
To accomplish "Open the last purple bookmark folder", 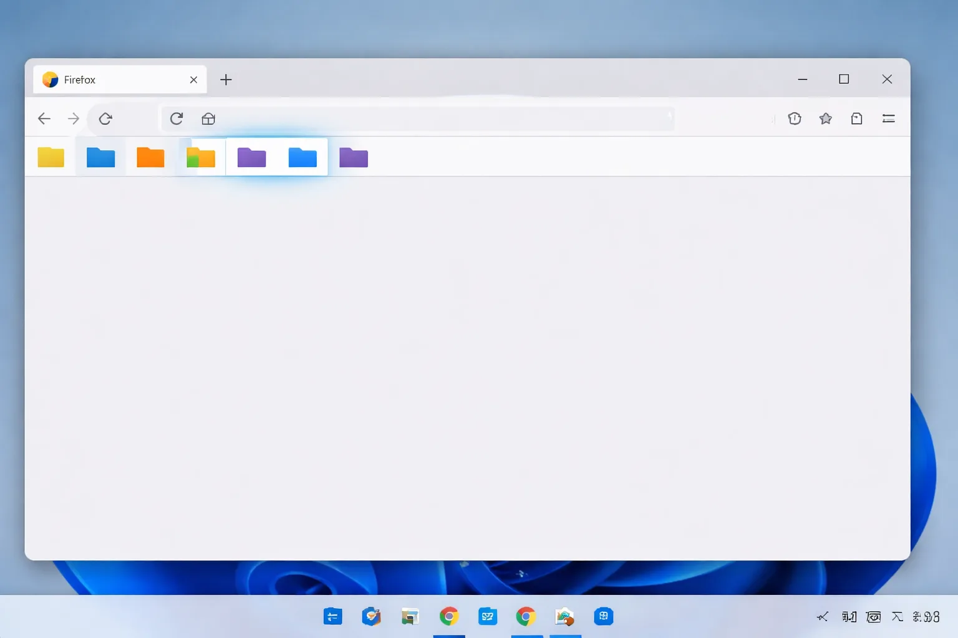I will pos(354,157).
